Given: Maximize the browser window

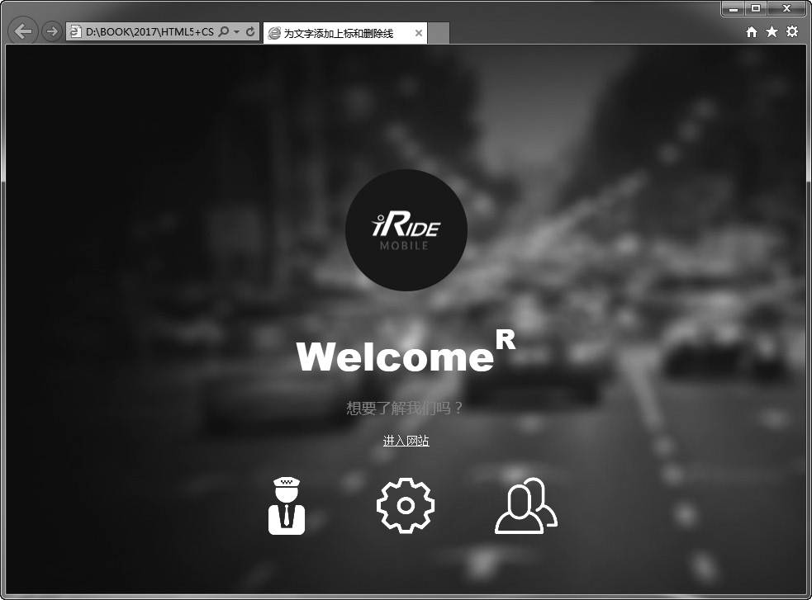Looking at the screenshot, I should tap(756, 9).
